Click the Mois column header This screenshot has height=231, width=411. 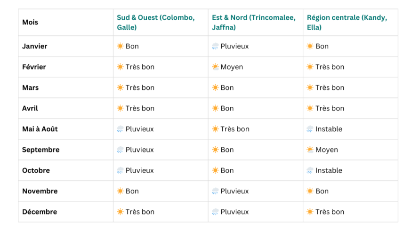pyautogui.click(x=30, y=22)
